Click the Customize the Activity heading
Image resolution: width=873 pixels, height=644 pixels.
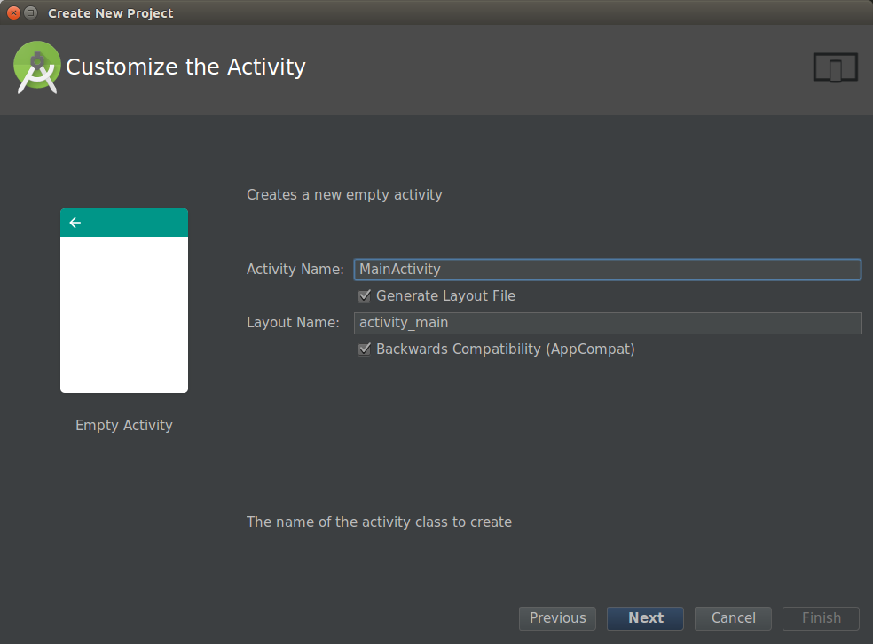186,67
